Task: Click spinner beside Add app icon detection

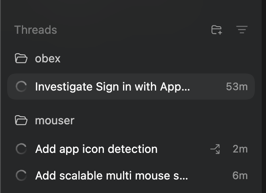Action: (21, 149)
